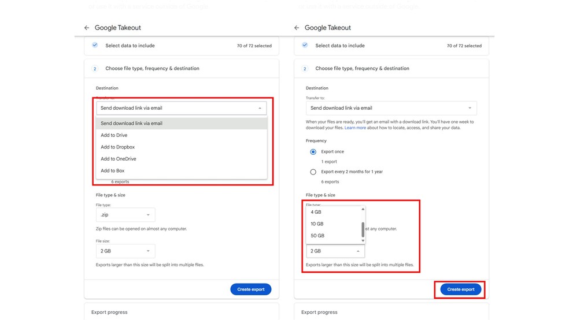
Task: Open the '.zip' file type dropdown
Action: click(125, 215)
